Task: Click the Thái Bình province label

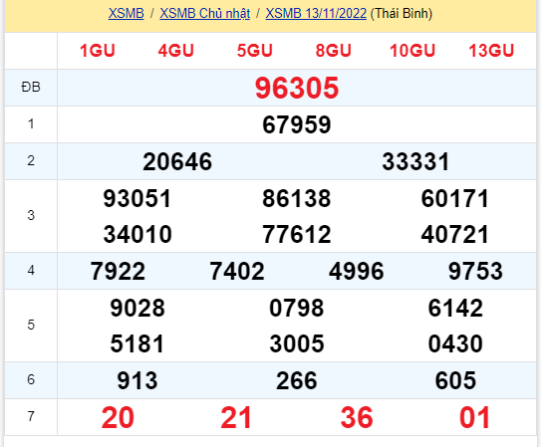Action: (402, 14)
